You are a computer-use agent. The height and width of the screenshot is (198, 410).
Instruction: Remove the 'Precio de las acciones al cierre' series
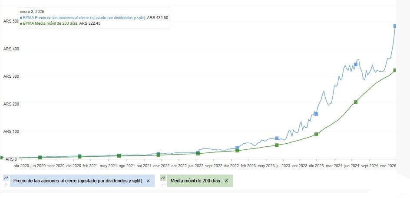click(x=148, y=181)
